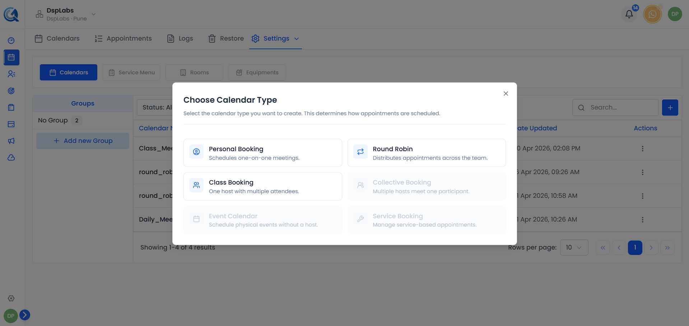Open the dashboard gauge icon in sidebar
689x326 pixels.
(x=11, y=41)
